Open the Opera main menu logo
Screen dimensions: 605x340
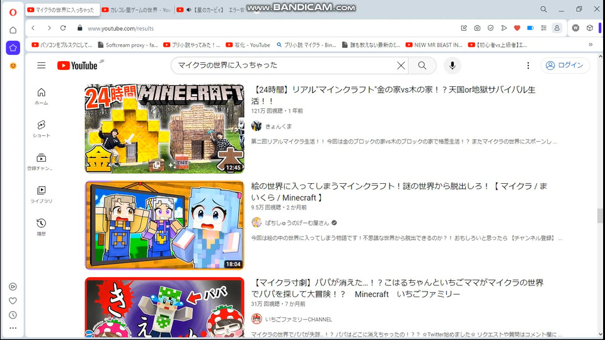(13, 13)
